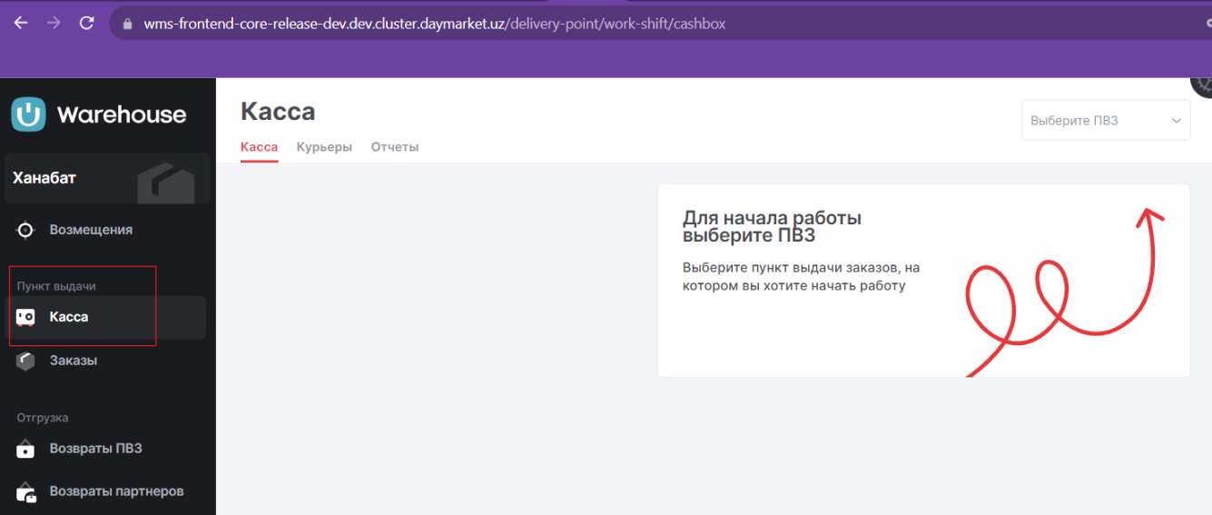
Task: Click the Касса cash register icon
Action: (x=25, y=317)
